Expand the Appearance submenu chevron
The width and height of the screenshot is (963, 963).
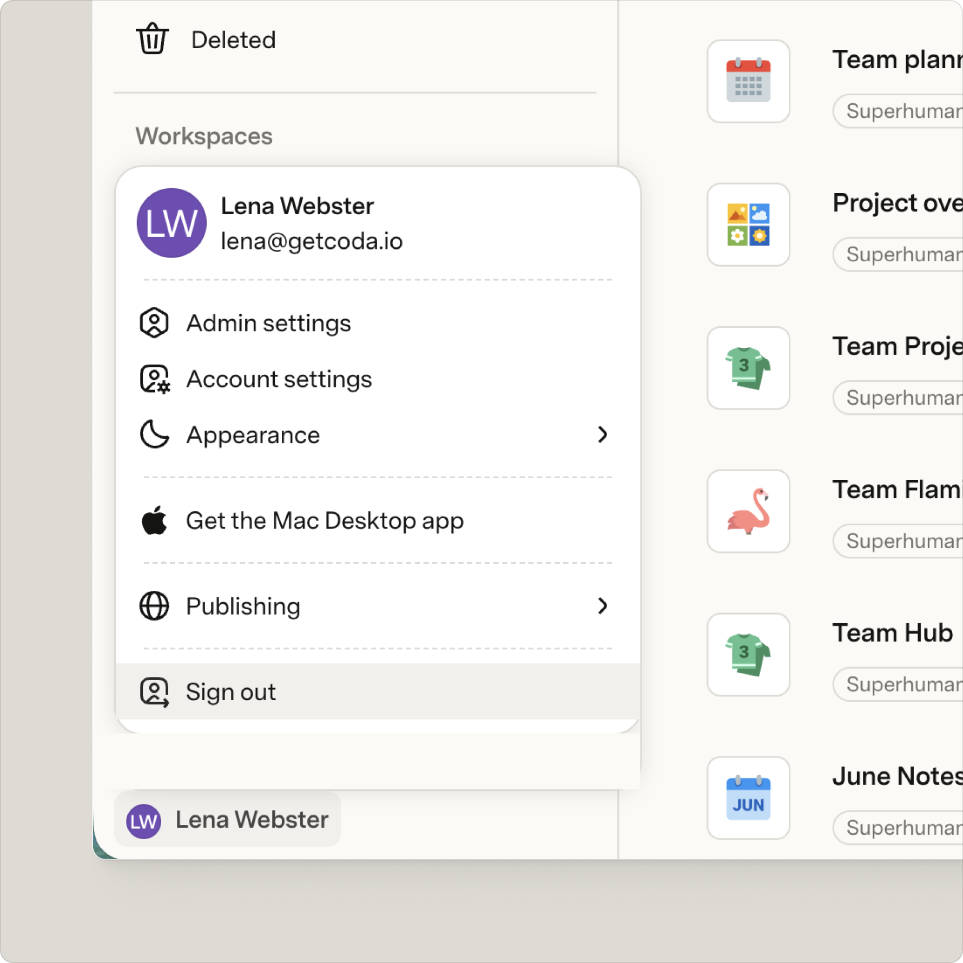[603, 434]
